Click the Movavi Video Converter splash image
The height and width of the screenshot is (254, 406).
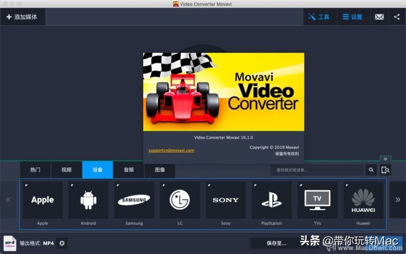pyautogui.click(x=224, y=92)
